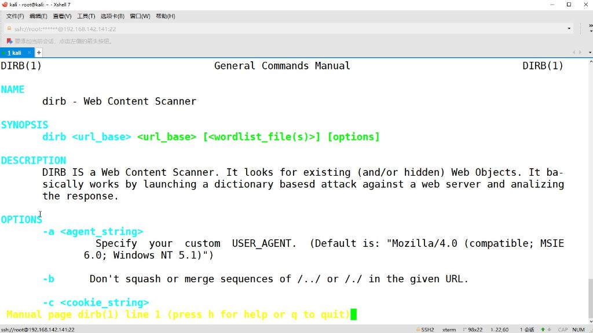This screenshot has height=333, width=593.
Task: Expand the address bar history dropdown
Action: 569,29
